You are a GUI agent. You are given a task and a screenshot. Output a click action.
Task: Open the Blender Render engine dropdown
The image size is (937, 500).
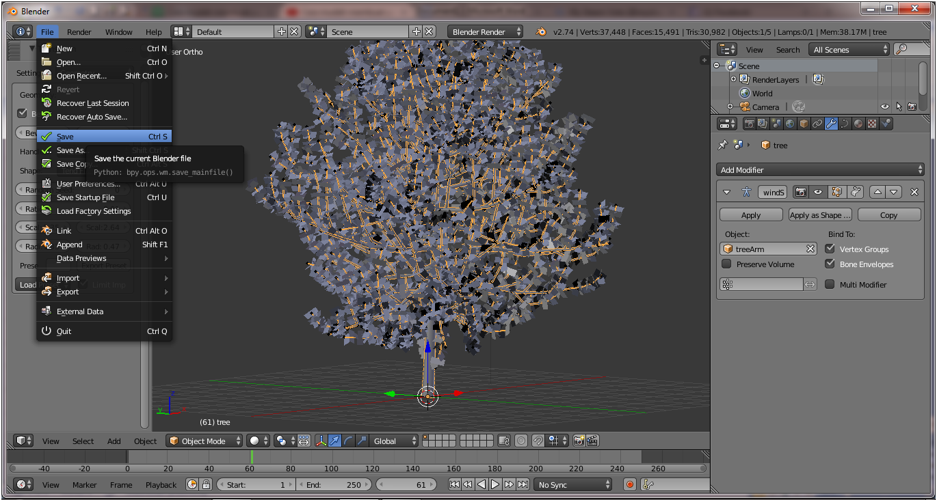pyautogui.click(x=486, y=31)
